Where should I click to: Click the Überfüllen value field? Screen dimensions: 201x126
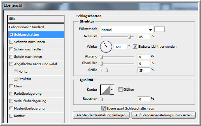click(143, 64)
